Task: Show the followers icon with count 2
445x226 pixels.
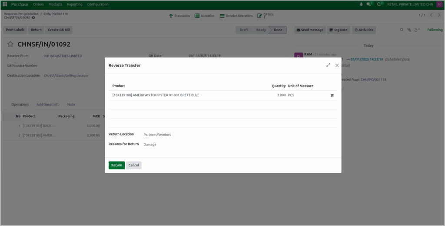Action: point(417,30)
